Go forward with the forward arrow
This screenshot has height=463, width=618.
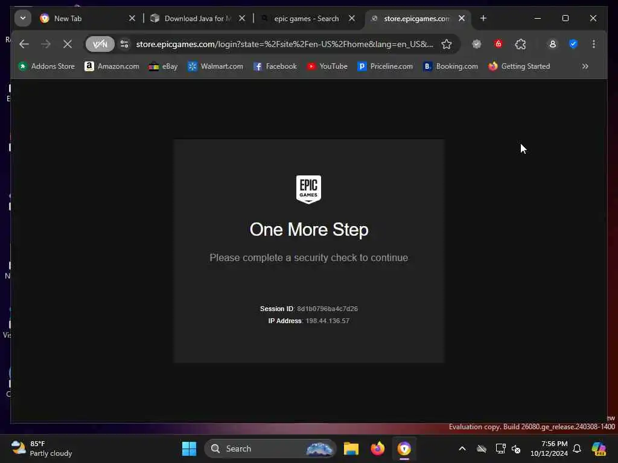point(46,44)
